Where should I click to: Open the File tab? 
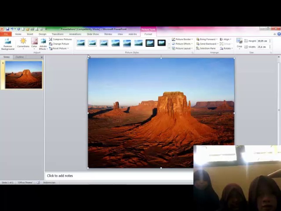pos(6,34)
